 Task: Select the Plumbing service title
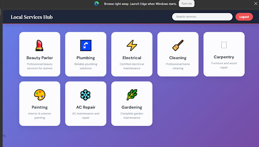(x=86, y=58)
